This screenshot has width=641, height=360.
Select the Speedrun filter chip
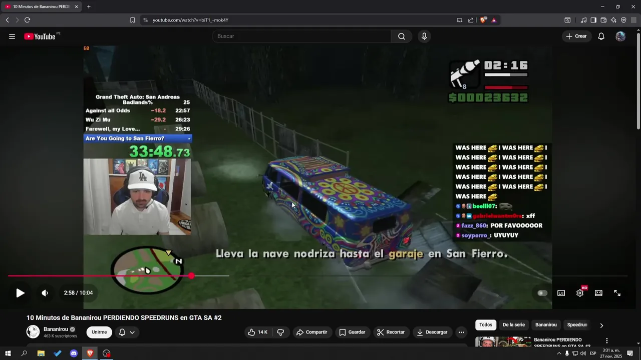coord(577,325)
